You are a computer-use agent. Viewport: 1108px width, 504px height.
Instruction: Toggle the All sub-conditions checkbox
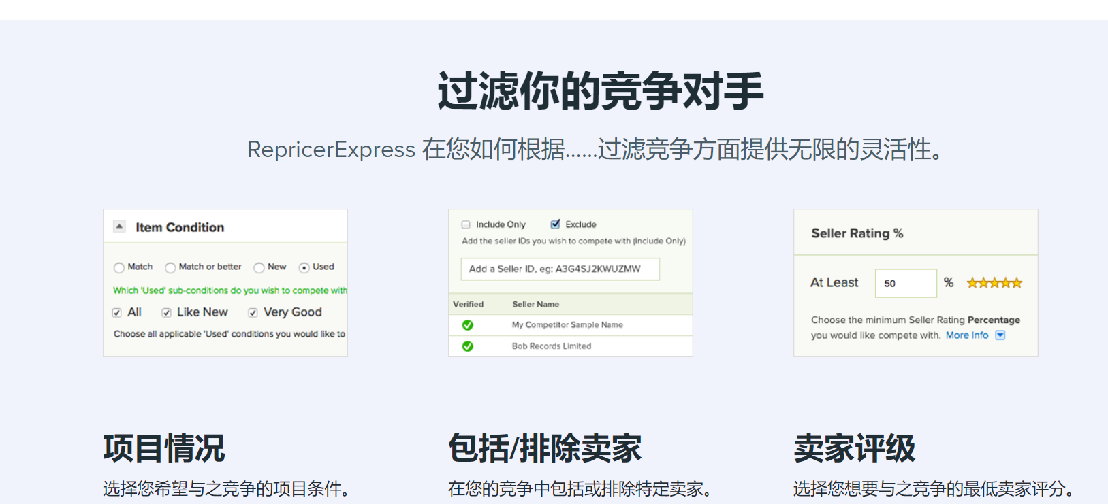pyautogui.click(x=116, y=313)
